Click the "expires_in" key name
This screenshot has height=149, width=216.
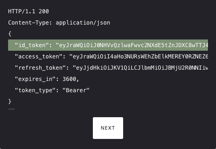[35, 79]
